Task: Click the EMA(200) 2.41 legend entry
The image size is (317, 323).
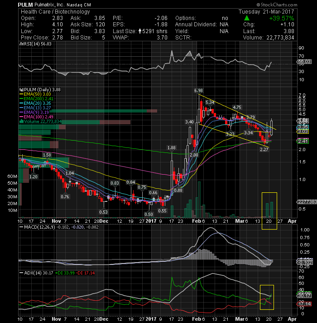Action: click(36, 99)
